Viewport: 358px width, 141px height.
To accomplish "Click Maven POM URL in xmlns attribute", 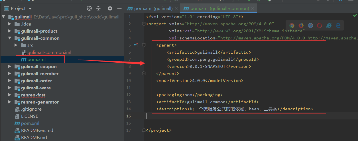I will [x=229, y=24].
